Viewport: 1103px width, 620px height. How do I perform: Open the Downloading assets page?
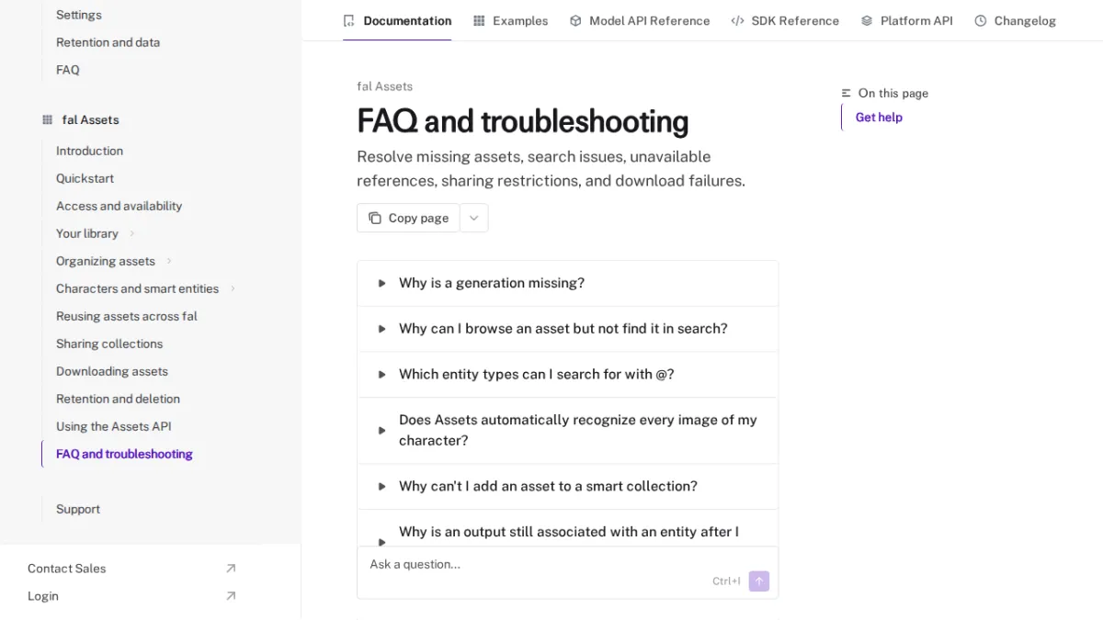click(112, 371)
